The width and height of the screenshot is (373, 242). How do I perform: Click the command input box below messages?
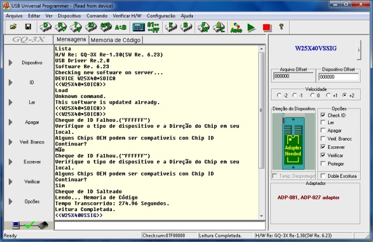pyautogui.click(x=160, y=226)
